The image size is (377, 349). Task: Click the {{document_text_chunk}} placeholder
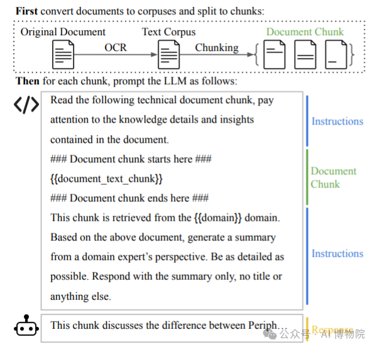(106, 179)
